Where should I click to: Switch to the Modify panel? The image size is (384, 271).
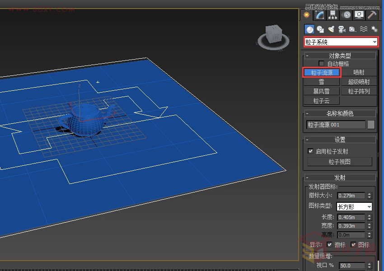320,14
